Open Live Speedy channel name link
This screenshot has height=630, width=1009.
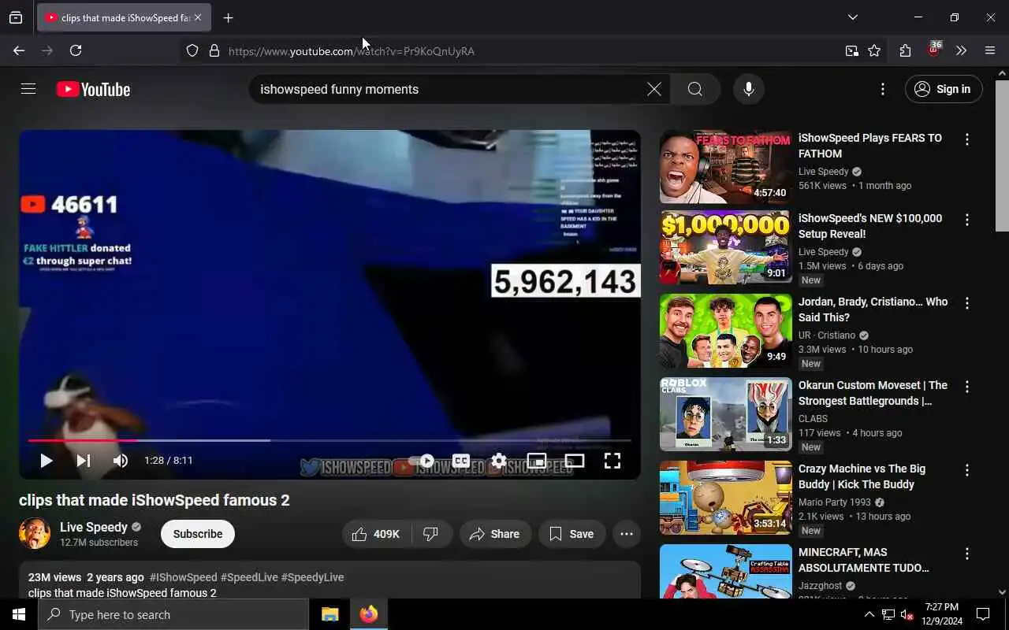[x=94, y=527]
